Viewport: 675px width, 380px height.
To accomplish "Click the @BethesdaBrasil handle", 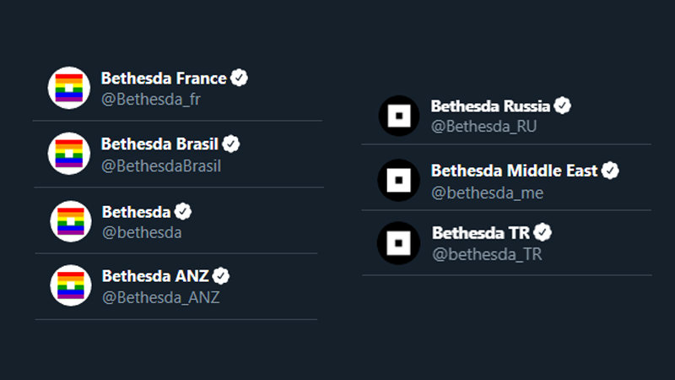I will point(160,166).
